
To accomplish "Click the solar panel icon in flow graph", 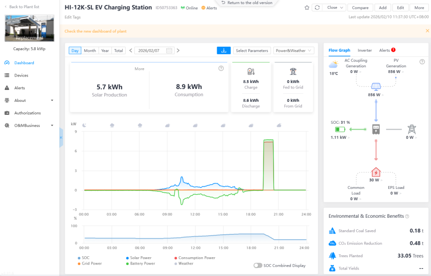I will pos(376,86).
